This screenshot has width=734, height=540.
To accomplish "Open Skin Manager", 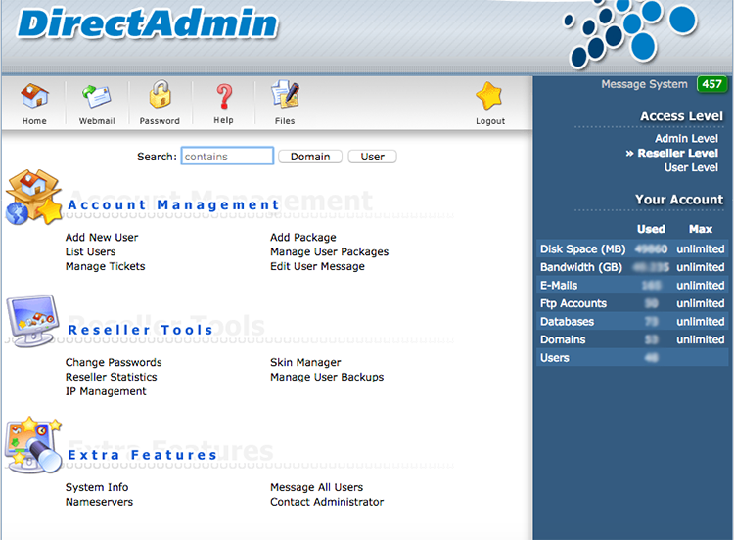I will pos(305,362).
